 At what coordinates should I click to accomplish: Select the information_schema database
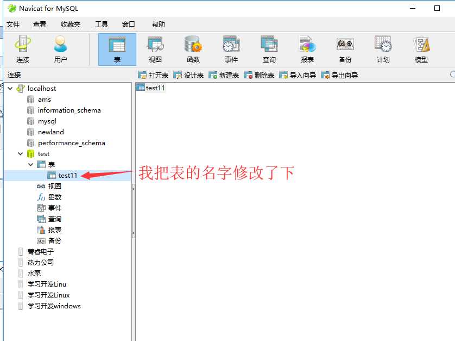pyautogui.click(x=69, y=110)
